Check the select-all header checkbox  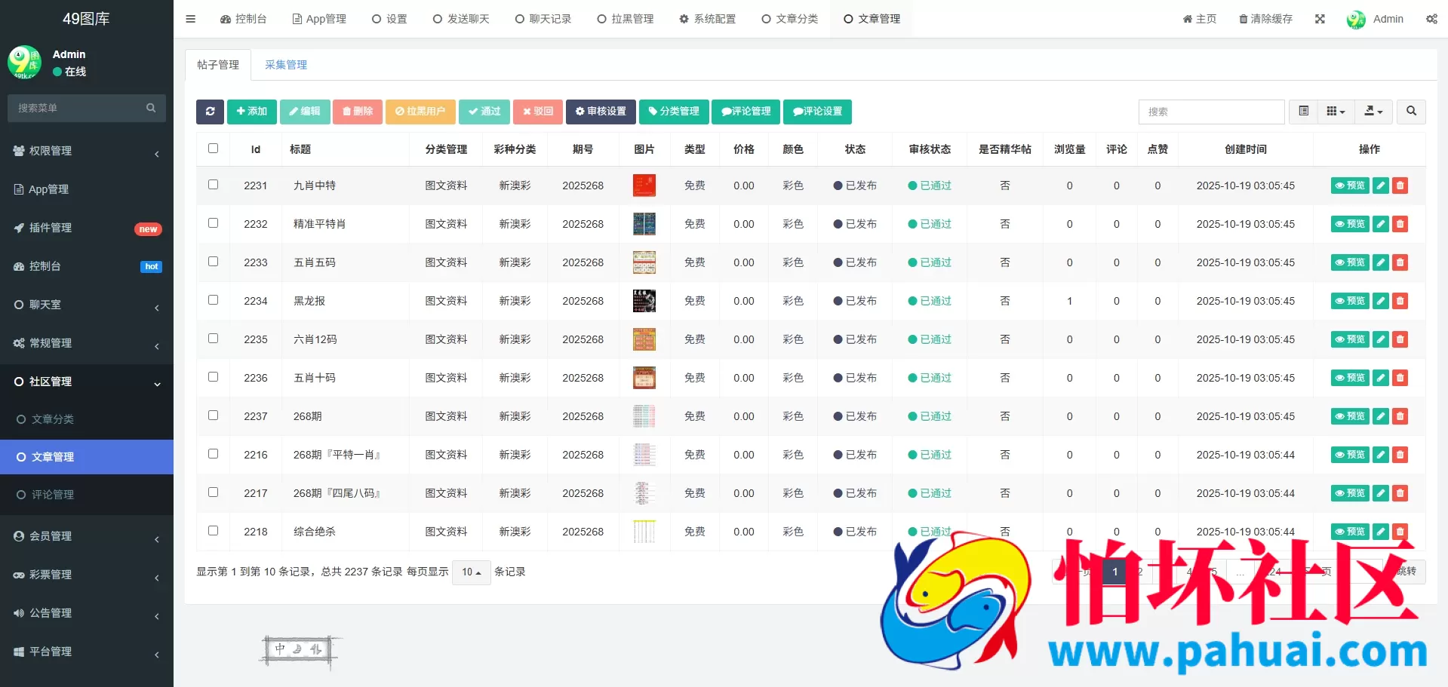213,149
